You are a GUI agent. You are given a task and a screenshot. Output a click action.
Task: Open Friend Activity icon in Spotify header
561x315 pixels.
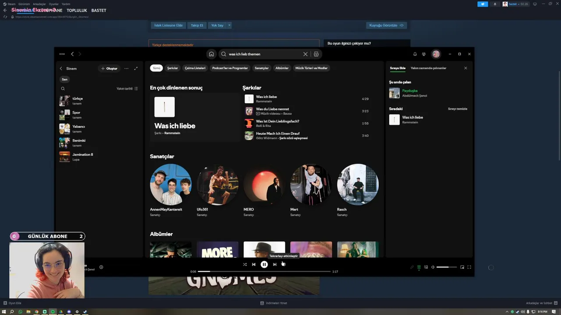point(424,54)
